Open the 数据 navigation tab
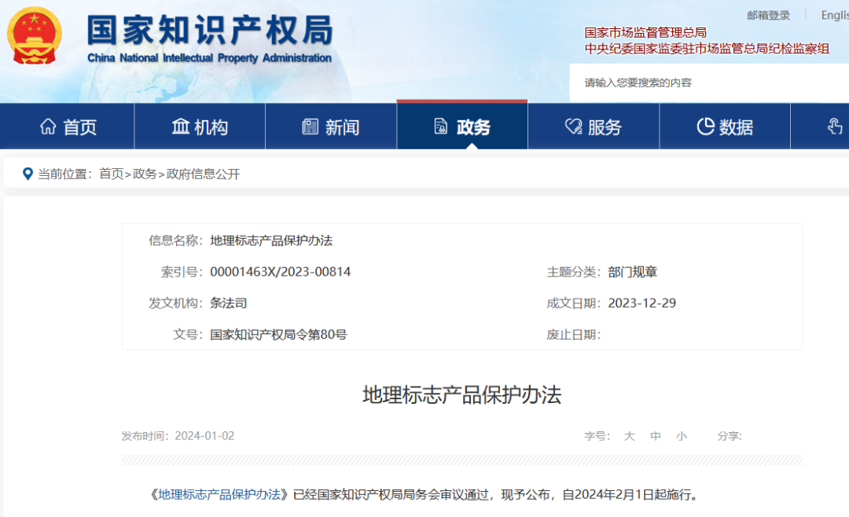 coord(725,126)
